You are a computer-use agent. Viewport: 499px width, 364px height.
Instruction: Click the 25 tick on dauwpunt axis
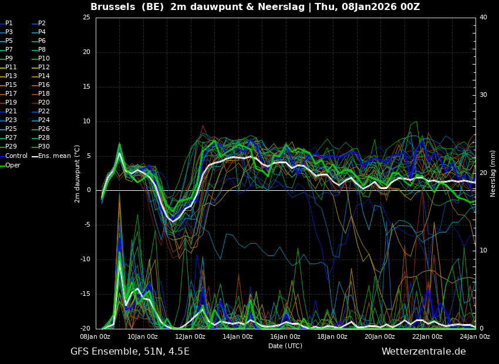click(86, 18)
